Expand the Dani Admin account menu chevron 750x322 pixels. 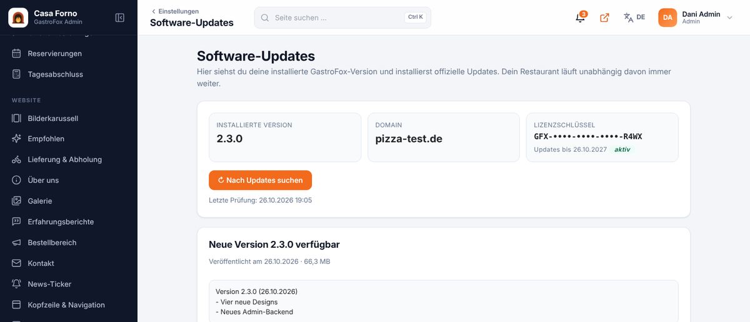[x=729, y=17]
